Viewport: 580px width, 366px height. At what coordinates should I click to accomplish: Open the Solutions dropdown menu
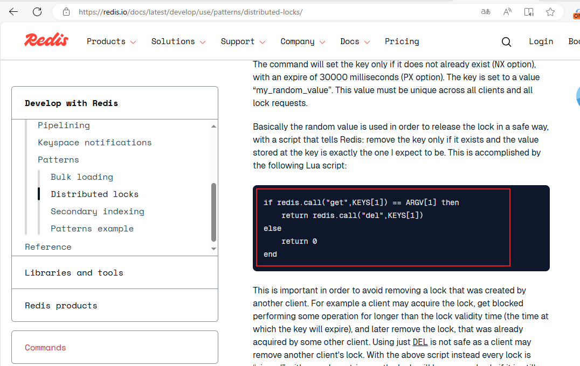(x=178, y=41)
